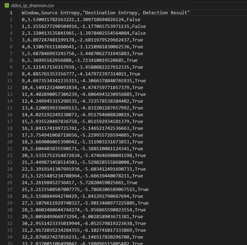Click row starting 20,3.533175235487263
The width and height of the screenshot is (247, 245).
coord(84,155)
